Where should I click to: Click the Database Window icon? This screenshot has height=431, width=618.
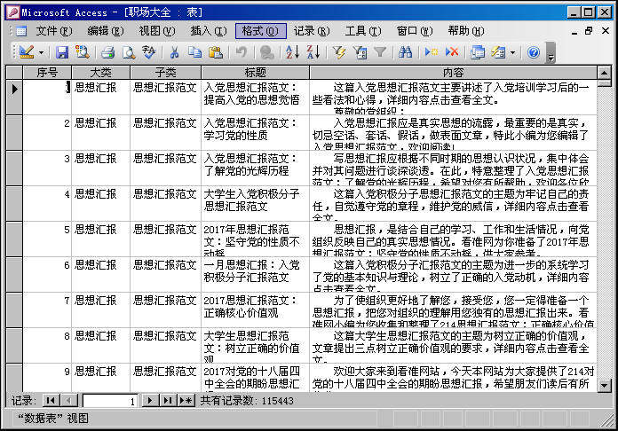(x=478, y=52)
